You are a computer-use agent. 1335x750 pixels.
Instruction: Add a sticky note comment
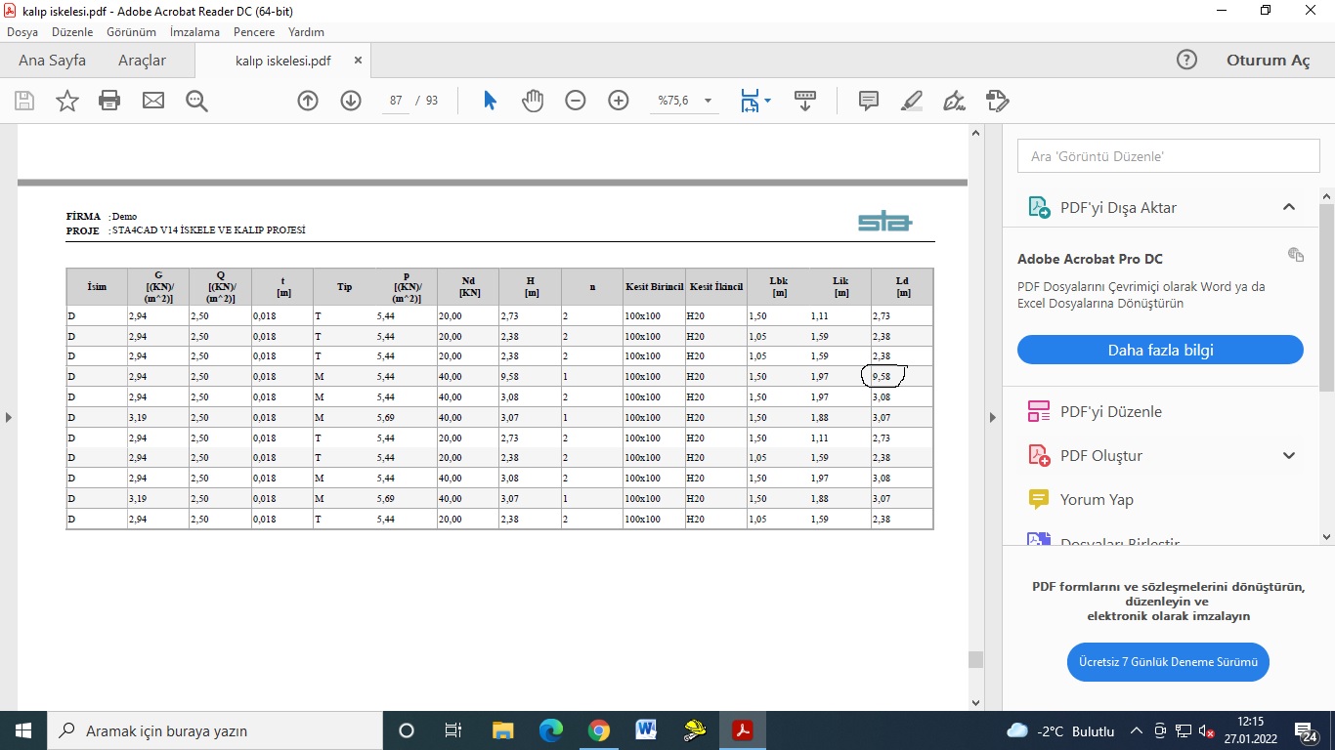click(x=868, y=101)
